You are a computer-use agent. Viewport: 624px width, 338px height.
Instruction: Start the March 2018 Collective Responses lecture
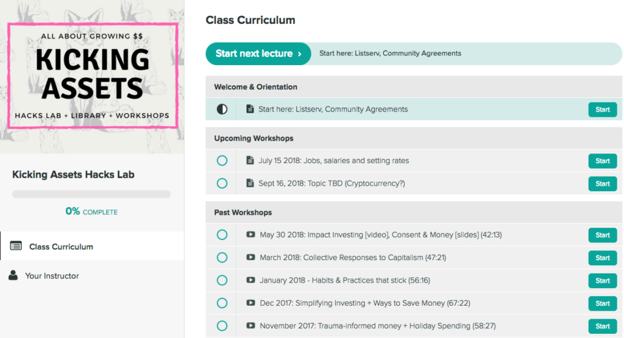603,258
